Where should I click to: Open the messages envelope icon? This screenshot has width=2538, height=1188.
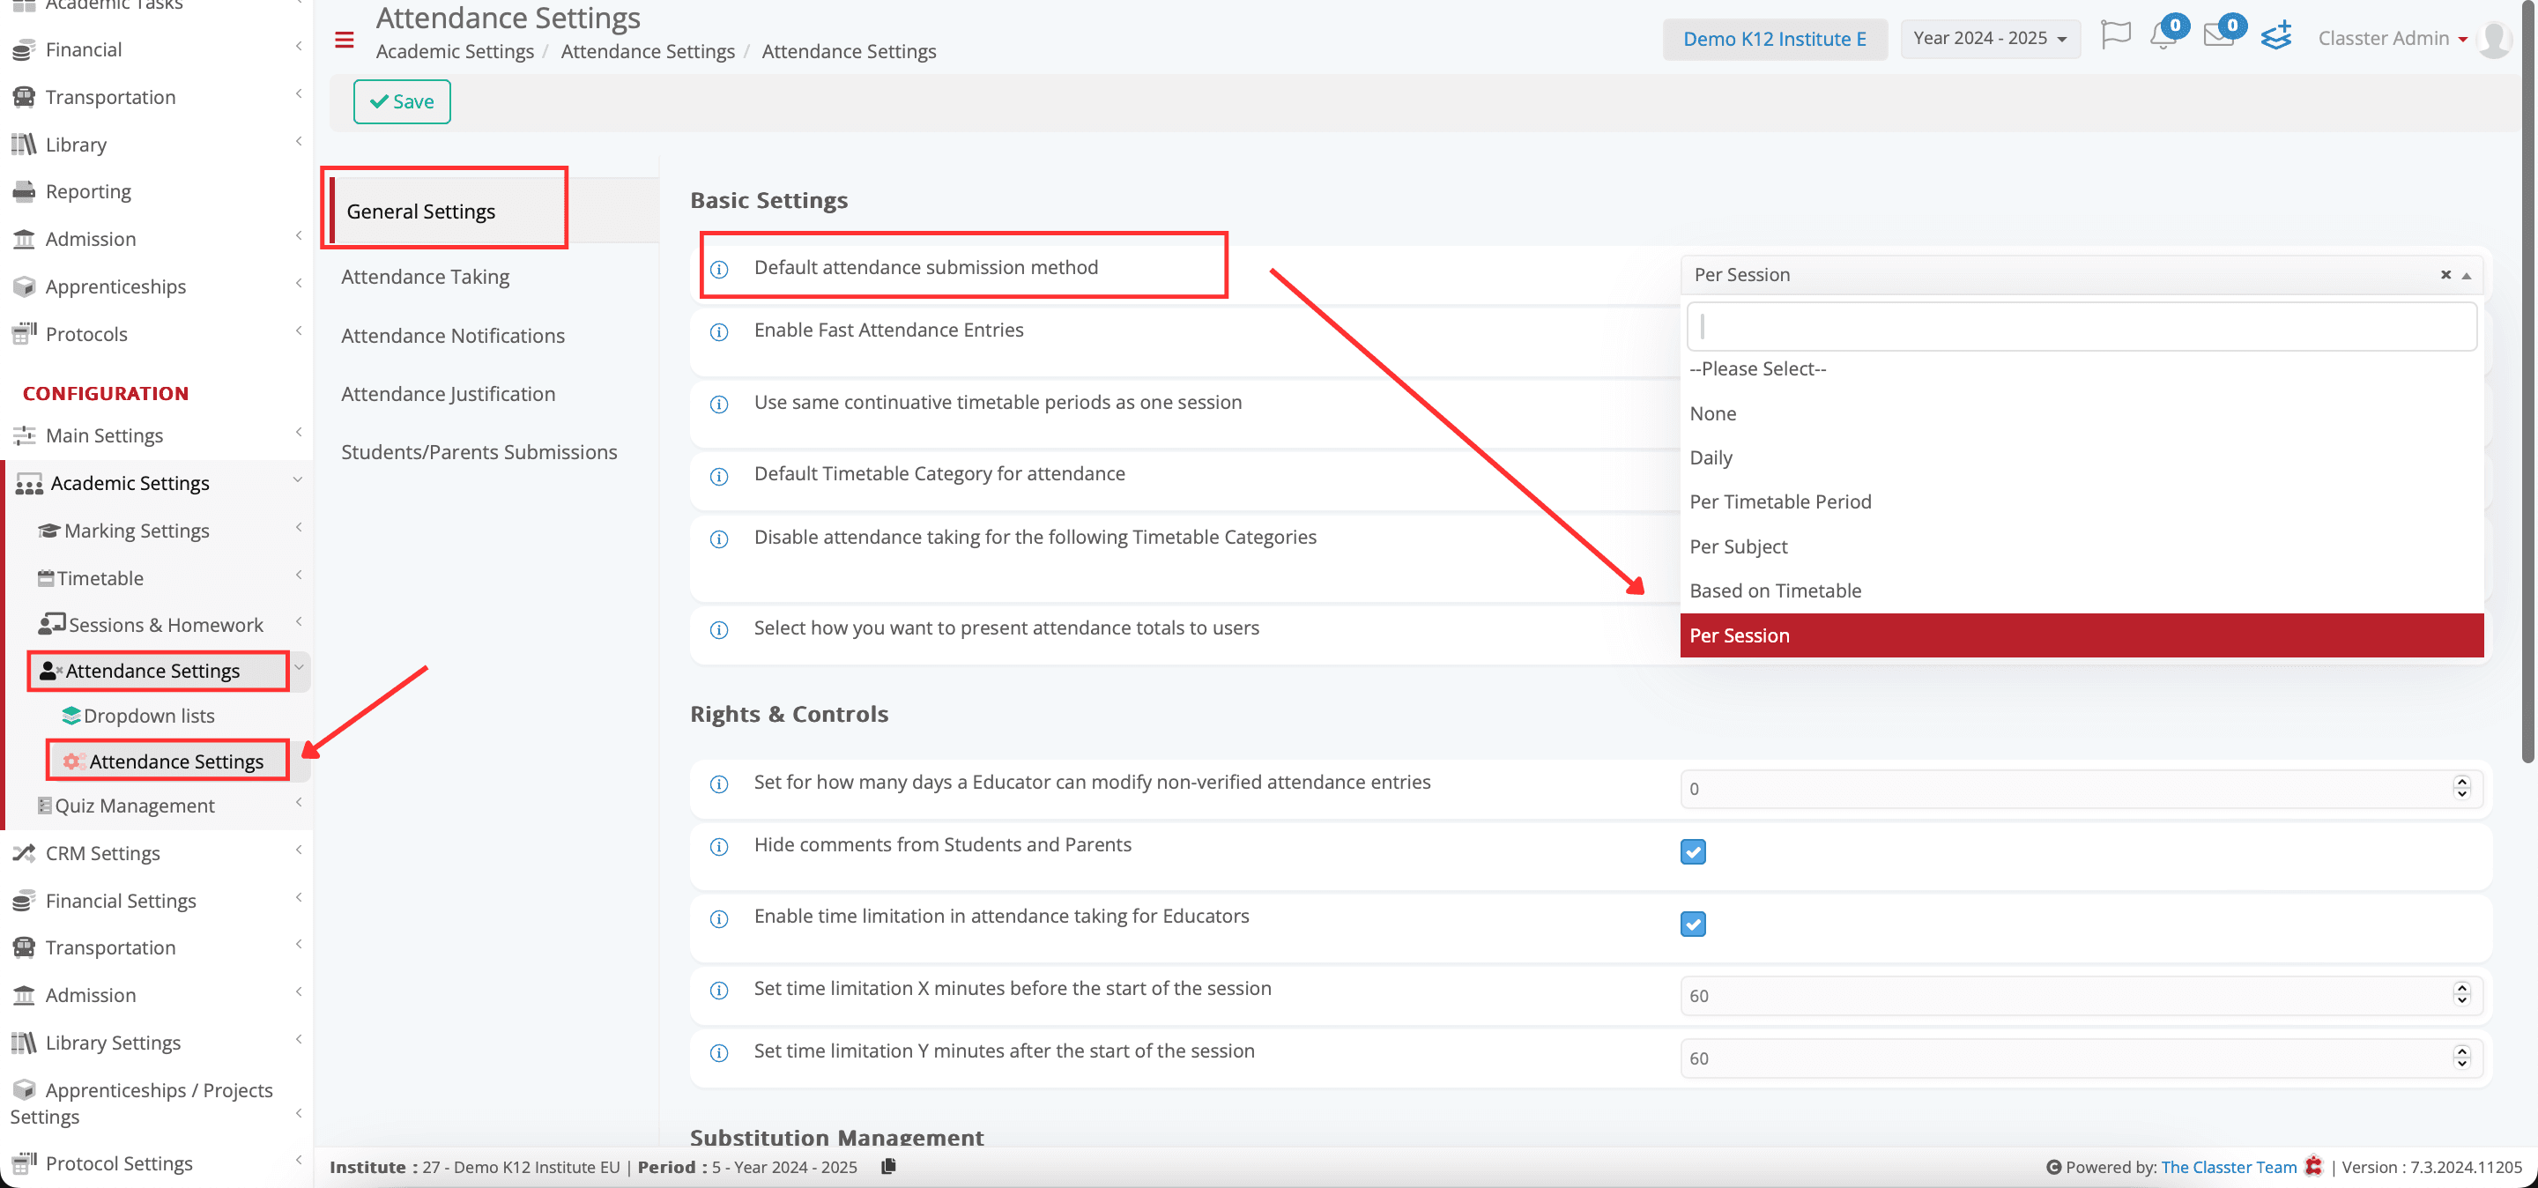coord(2218,36)
